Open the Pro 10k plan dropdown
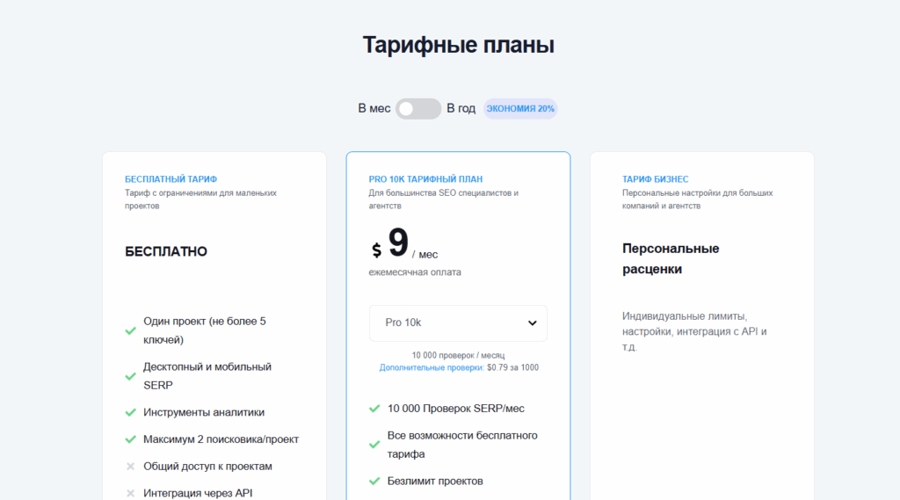This screenshot has width=900, height=500. coord(458,322)
